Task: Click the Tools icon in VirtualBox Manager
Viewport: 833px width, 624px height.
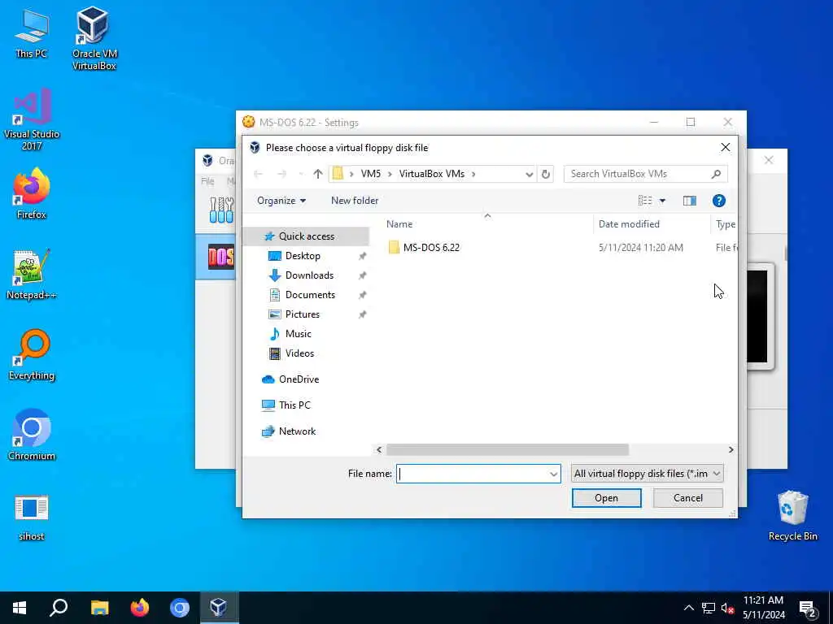Action: [221, 210]
